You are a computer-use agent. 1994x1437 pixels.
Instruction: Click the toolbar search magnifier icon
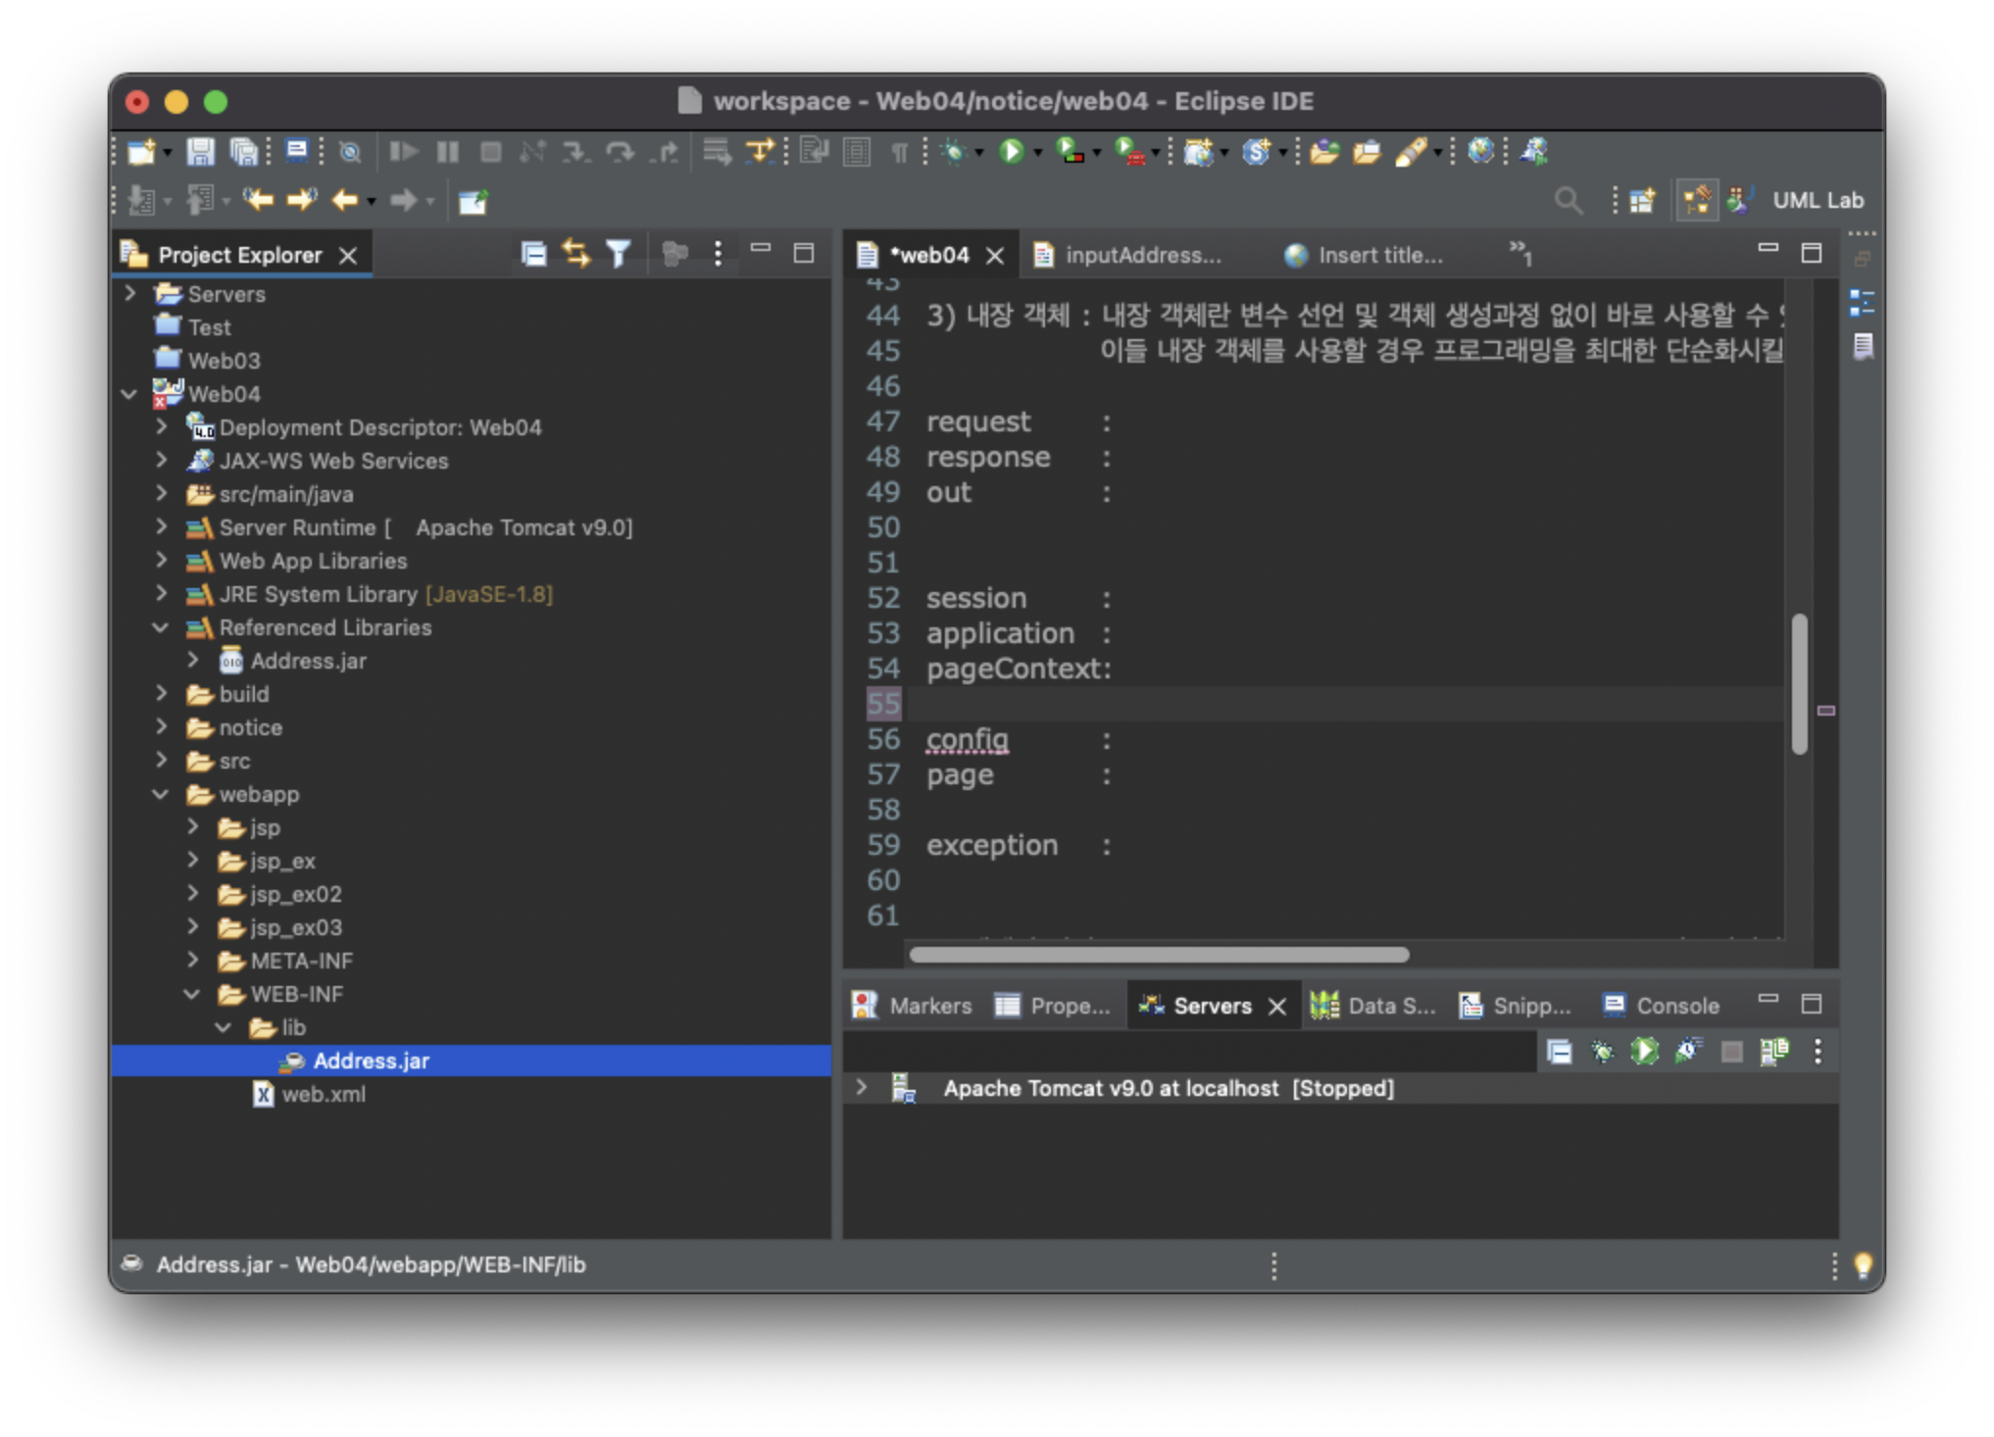tap(1568, 201)
